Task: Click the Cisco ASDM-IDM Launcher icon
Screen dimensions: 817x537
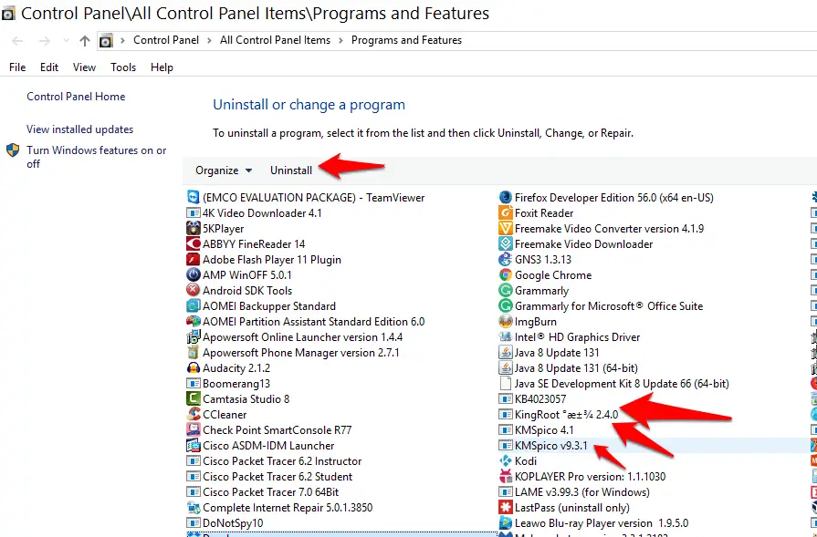Action: coord(194,446)
